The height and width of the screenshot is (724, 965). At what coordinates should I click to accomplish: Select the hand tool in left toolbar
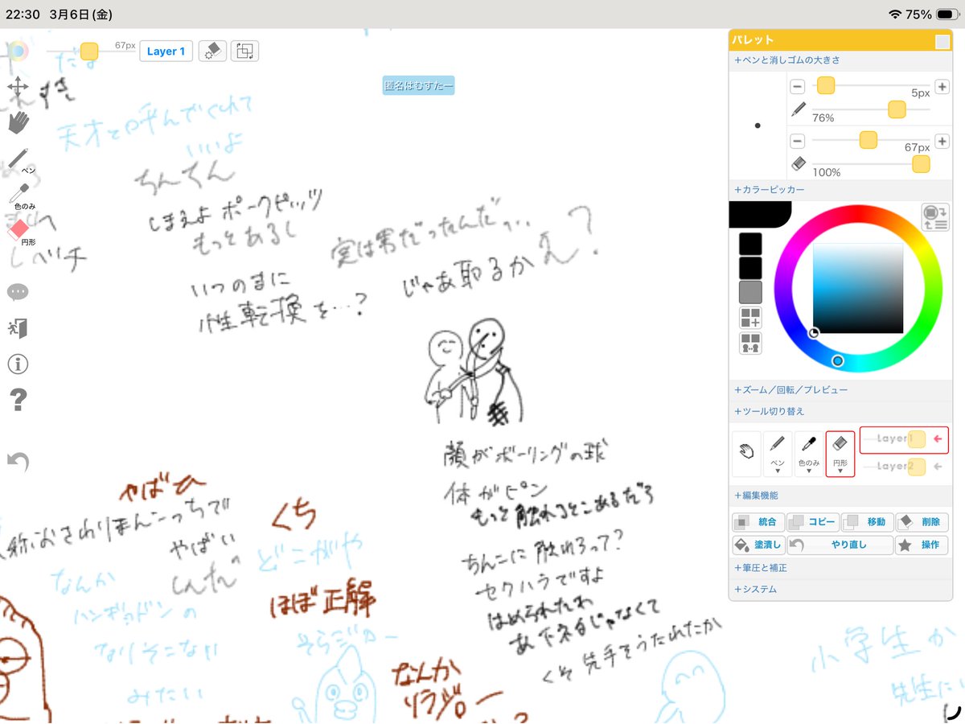(x=18, y=122)
